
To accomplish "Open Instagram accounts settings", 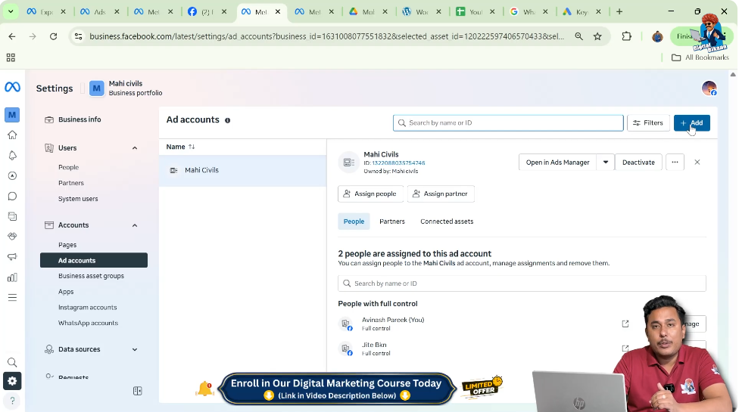I will [87, 308].
